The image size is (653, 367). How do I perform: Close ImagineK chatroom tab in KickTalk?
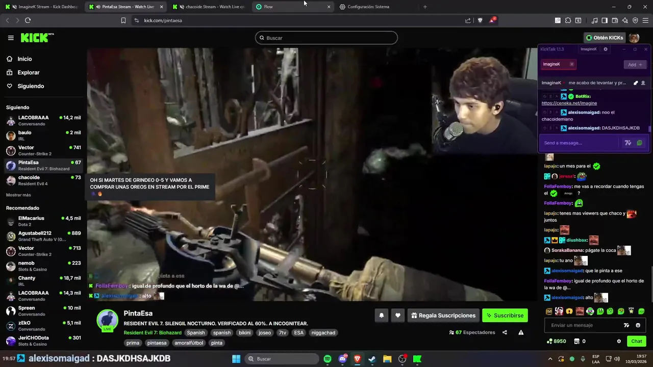571,64
